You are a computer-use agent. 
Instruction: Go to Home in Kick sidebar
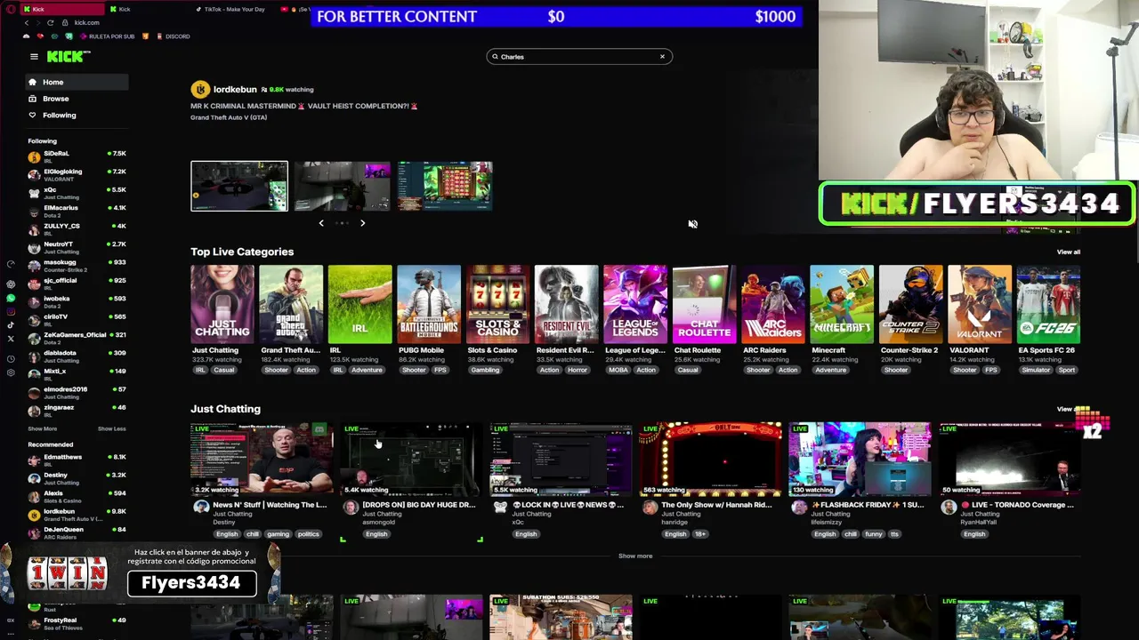click(77, 82)
